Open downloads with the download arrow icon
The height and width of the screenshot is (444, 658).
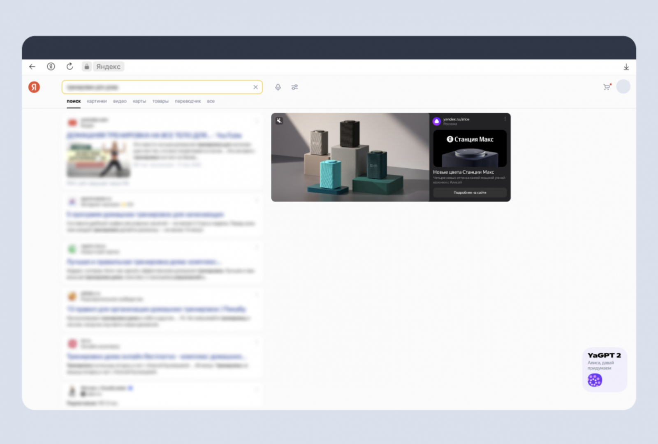click(626, 67)
